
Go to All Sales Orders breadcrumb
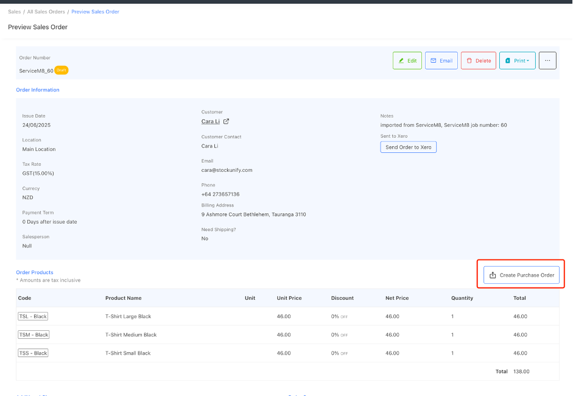click(x=46, y=12)
